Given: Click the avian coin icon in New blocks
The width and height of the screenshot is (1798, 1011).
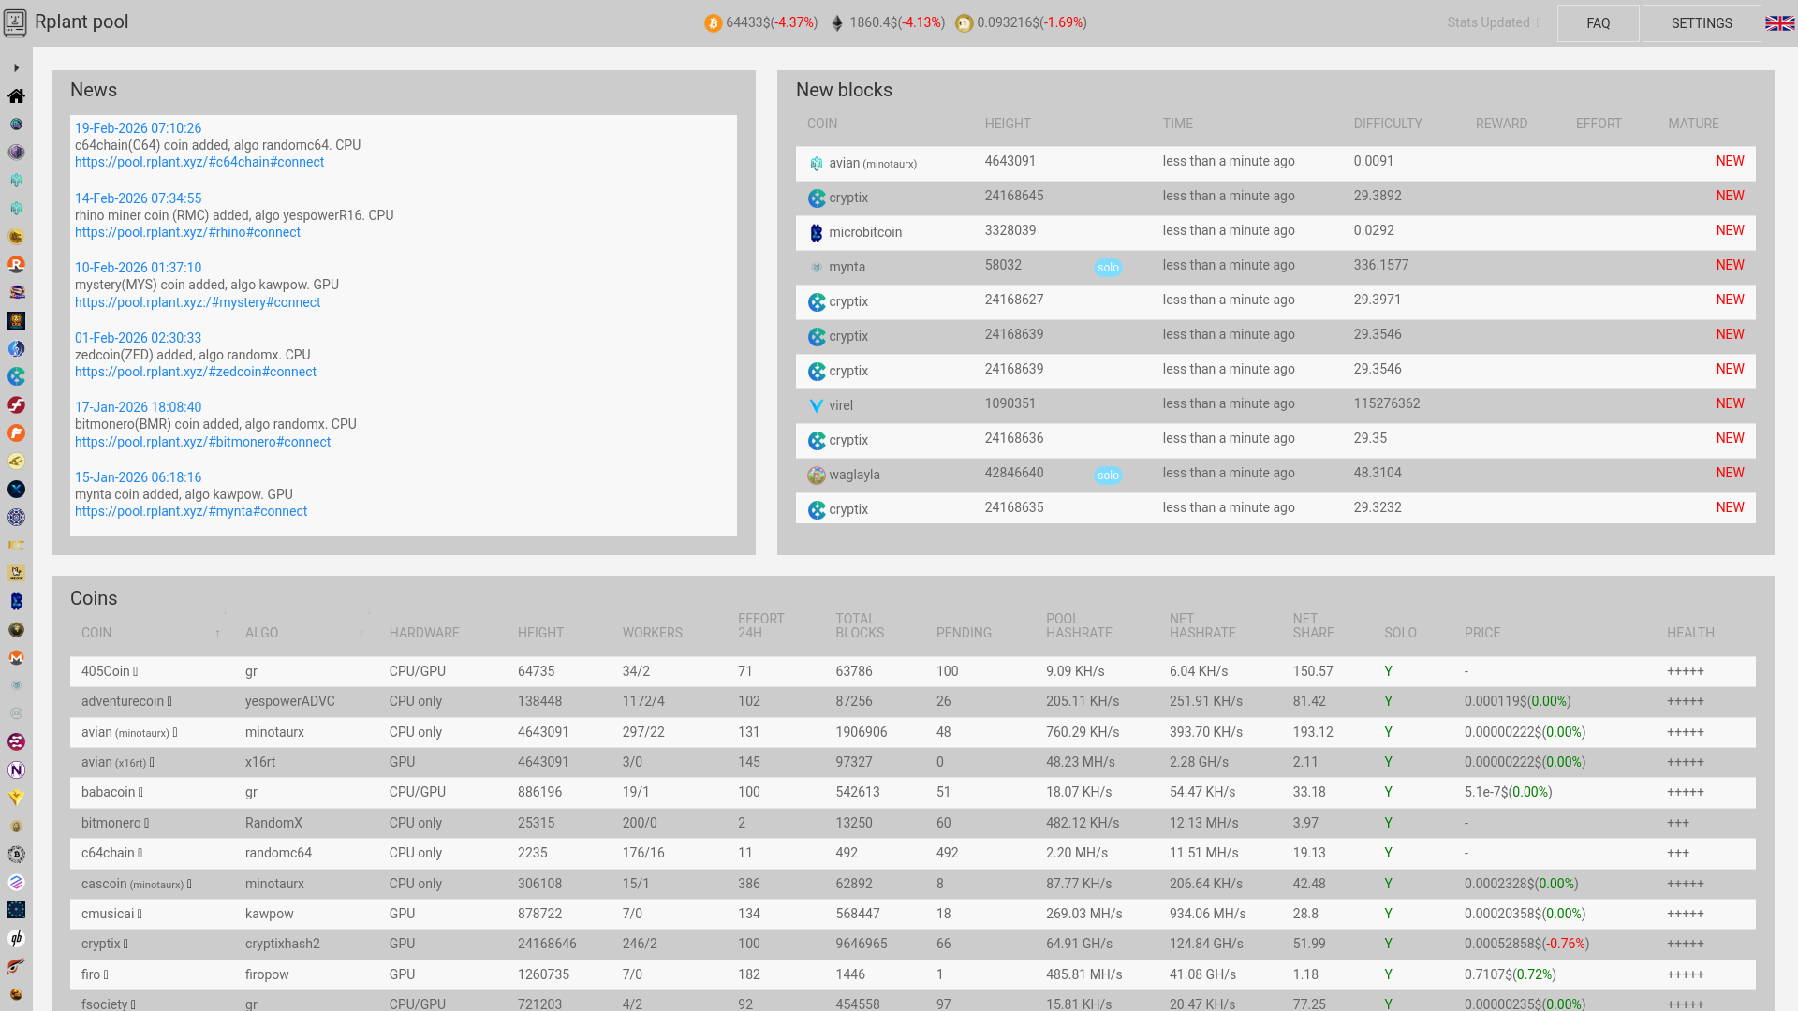Looking at the screenshot, I should click(817, 164).
